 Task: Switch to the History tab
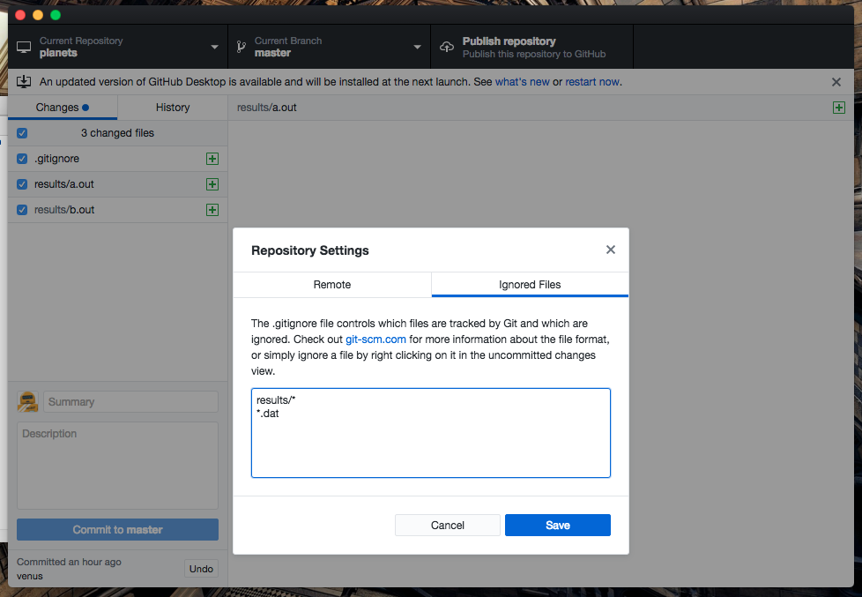[x=172, y=107]
